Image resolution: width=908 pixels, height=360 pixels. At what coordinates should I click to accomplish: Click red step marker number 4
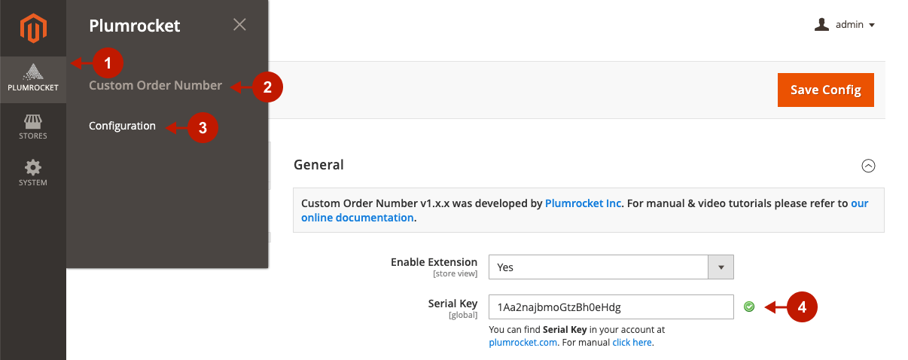coord(802,307)
